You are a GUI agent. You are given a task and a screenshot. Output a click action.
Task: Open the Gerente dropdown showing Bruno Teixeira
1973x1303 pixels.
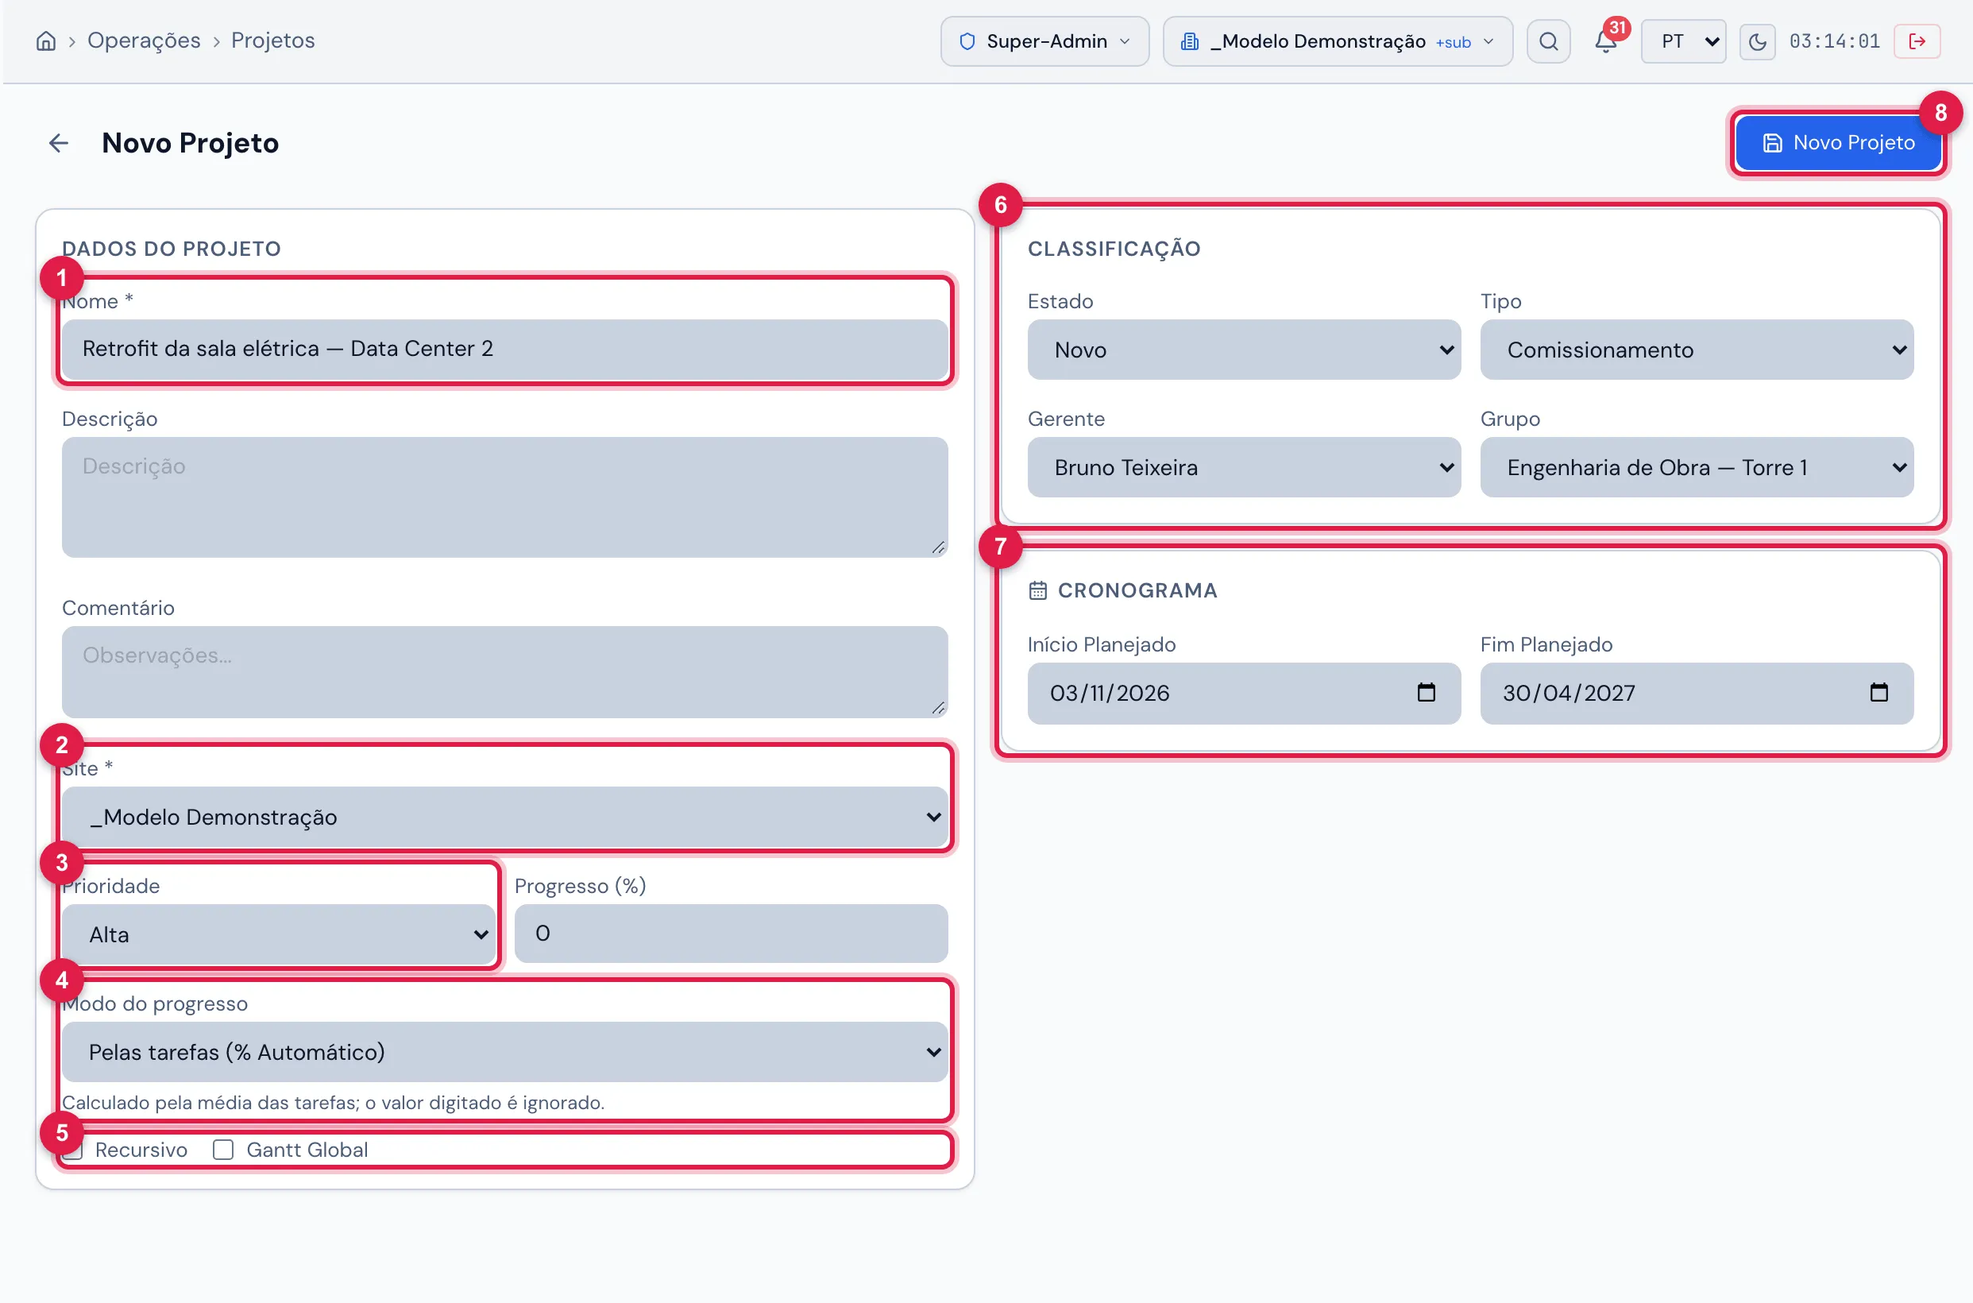point(1244,467)
